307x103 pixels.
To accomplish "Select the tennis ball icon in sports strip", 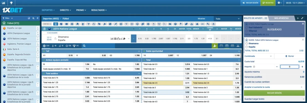I will pos(61,24).
